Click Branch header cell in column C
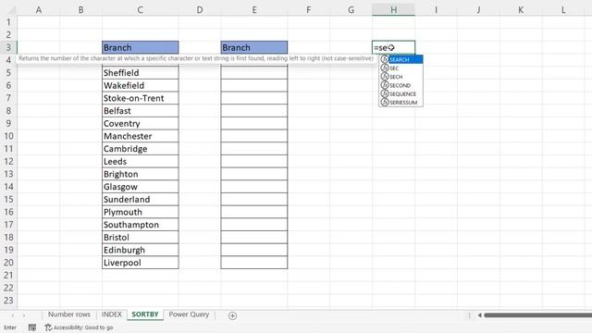 140,47
